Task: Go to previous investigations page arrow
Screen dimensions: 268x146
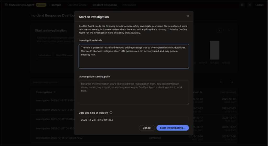Action: (221, 82)
